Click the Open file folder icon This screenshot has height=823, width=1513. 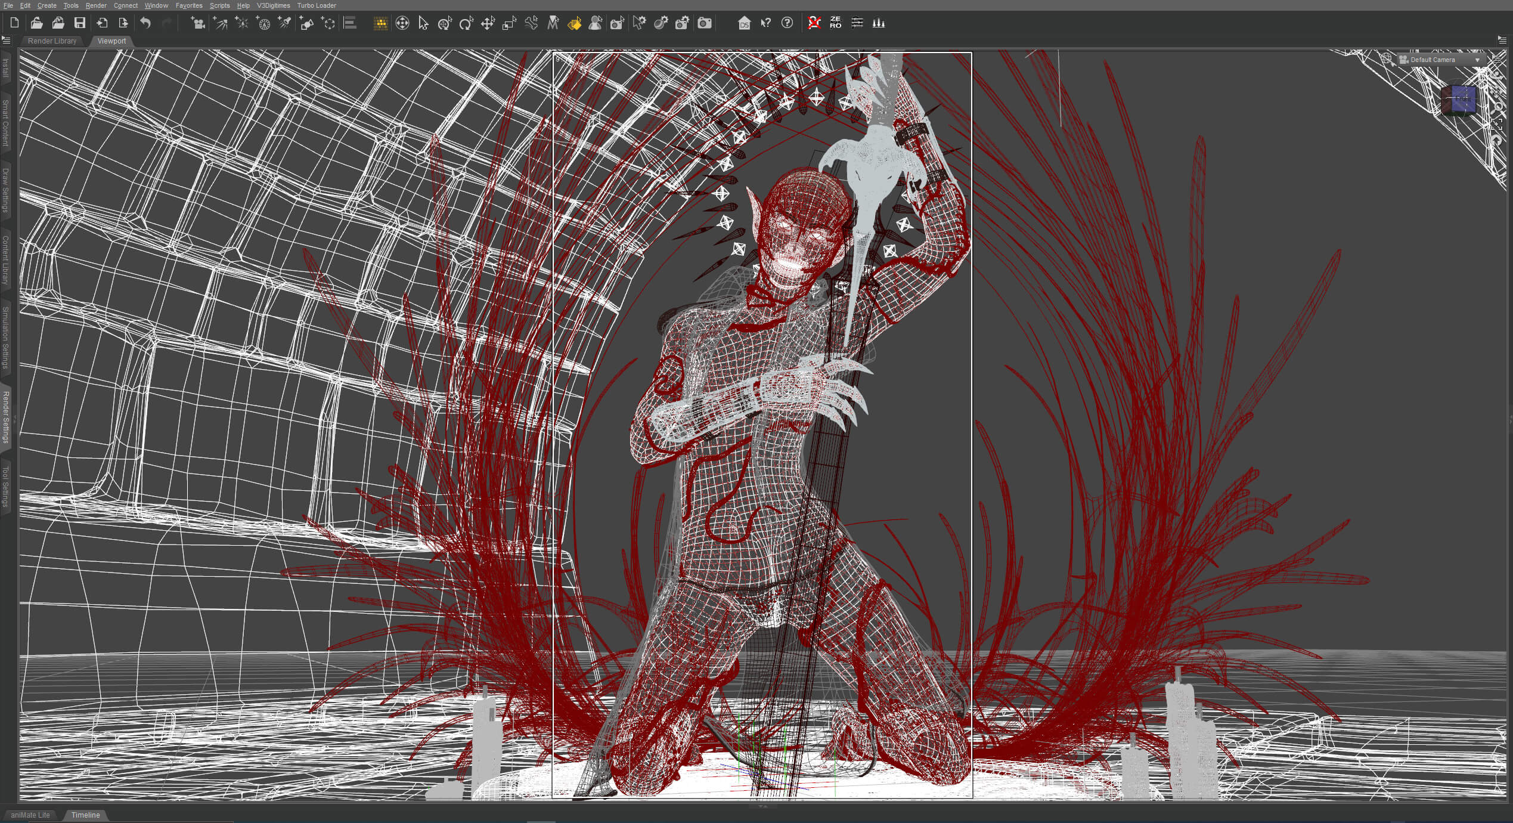[x=36, y=23]
